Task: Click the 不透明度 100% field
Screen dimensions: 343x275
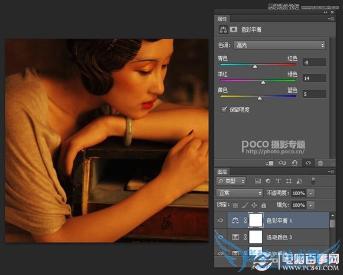Action: [x=299, y=193]
